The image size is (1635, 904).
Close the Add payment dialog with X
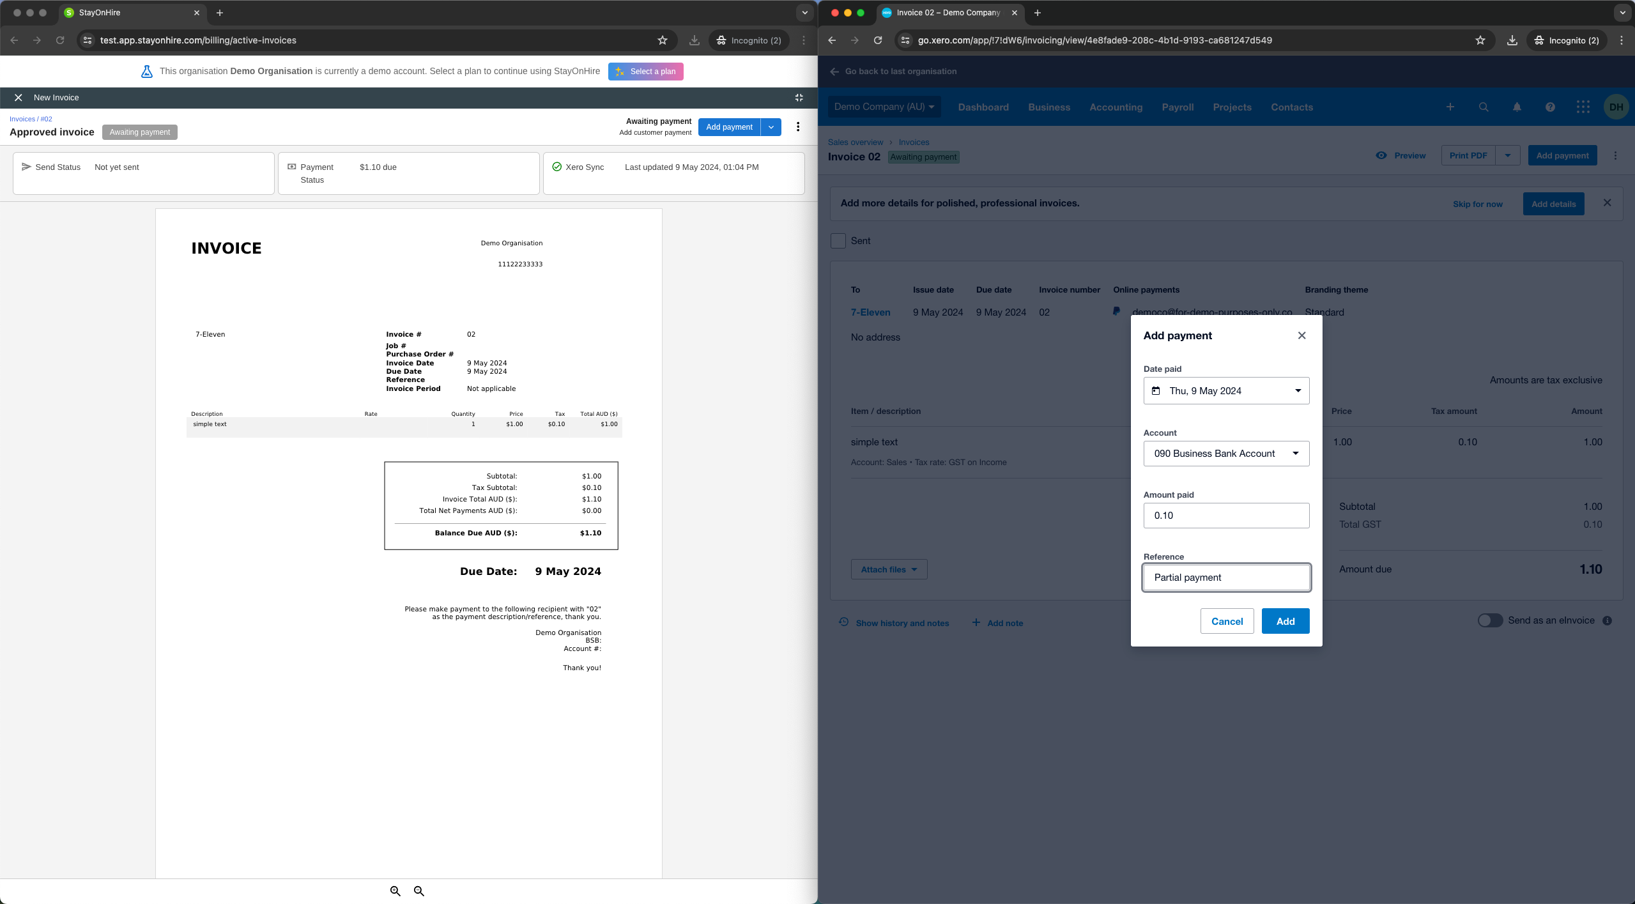point(1301,335)
